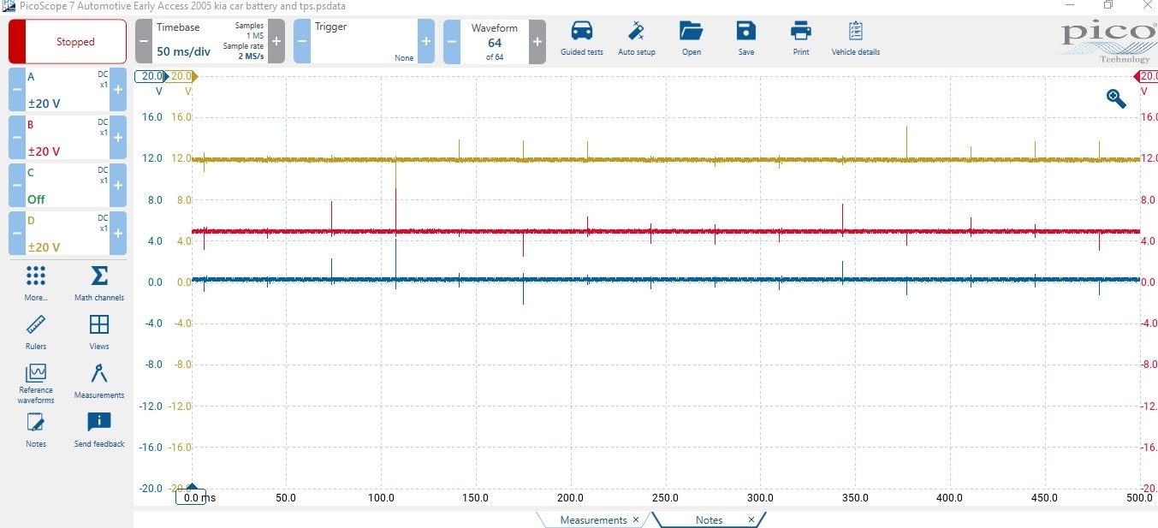
Task: Close the Notes tab
Action: click(751, 520)
